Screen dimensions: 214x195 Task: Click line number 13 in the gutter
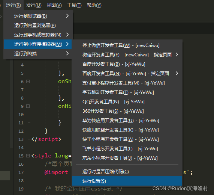[x=21, y=139]
